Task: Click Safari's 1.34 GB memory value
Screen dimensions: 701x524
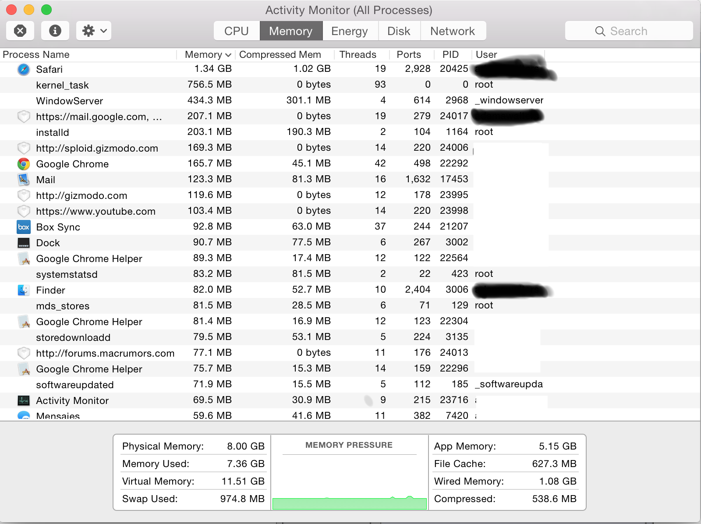Action: click(x=213, y=69)
